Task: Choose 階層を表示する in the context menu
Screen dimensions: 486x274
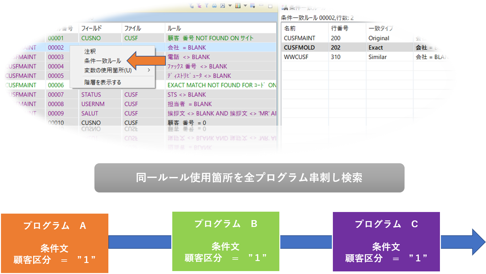Action: [103, 82]
